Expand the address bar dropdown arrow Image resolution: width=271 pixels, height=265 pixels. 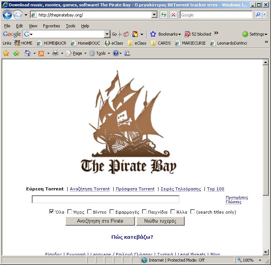tap(154, 15)
